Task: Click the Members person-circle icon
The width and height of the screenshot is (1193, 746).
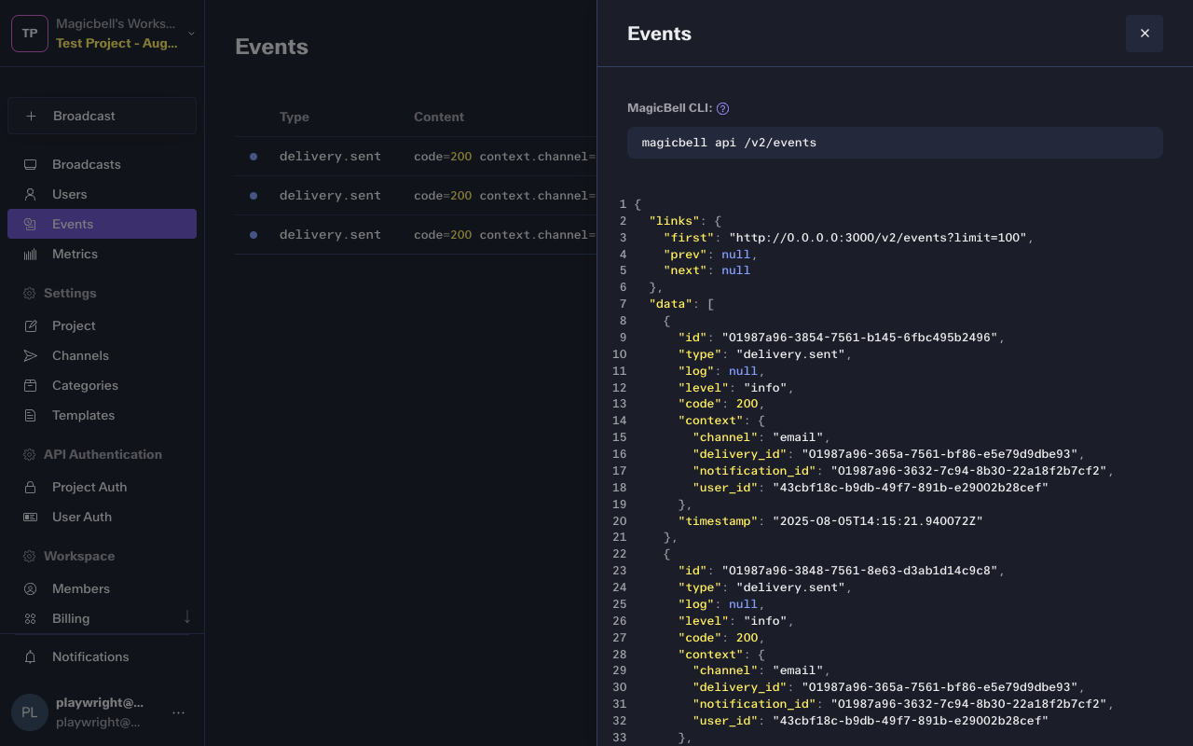Action: (30, 588)
